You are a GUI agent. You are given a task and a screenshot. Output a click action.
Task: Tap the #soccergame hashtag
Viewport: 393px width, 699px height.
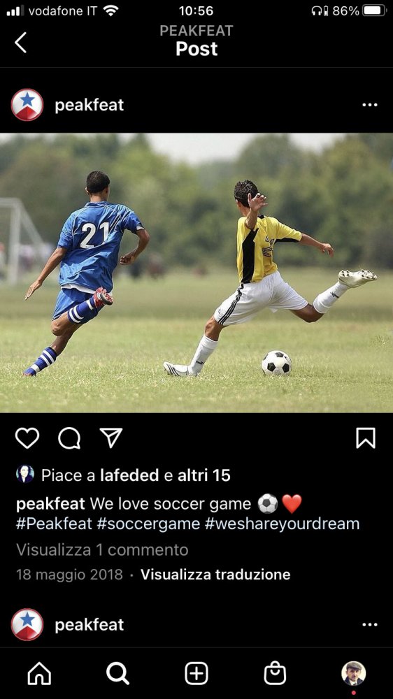tap(148, 524)
